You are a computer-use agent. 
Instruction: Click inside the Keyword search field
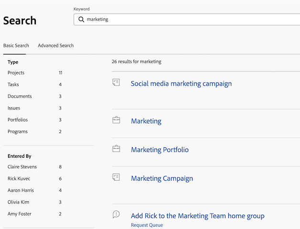click(x=191, y=20)
